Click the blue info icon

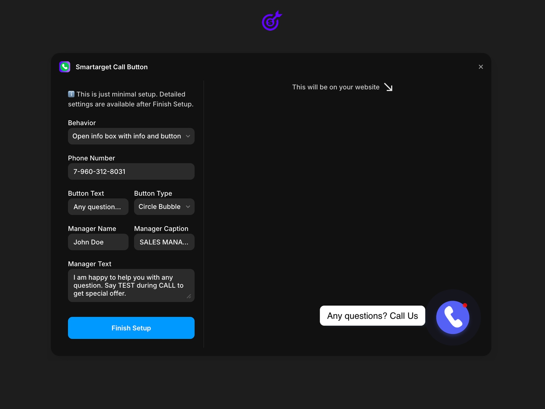point(71,94)
